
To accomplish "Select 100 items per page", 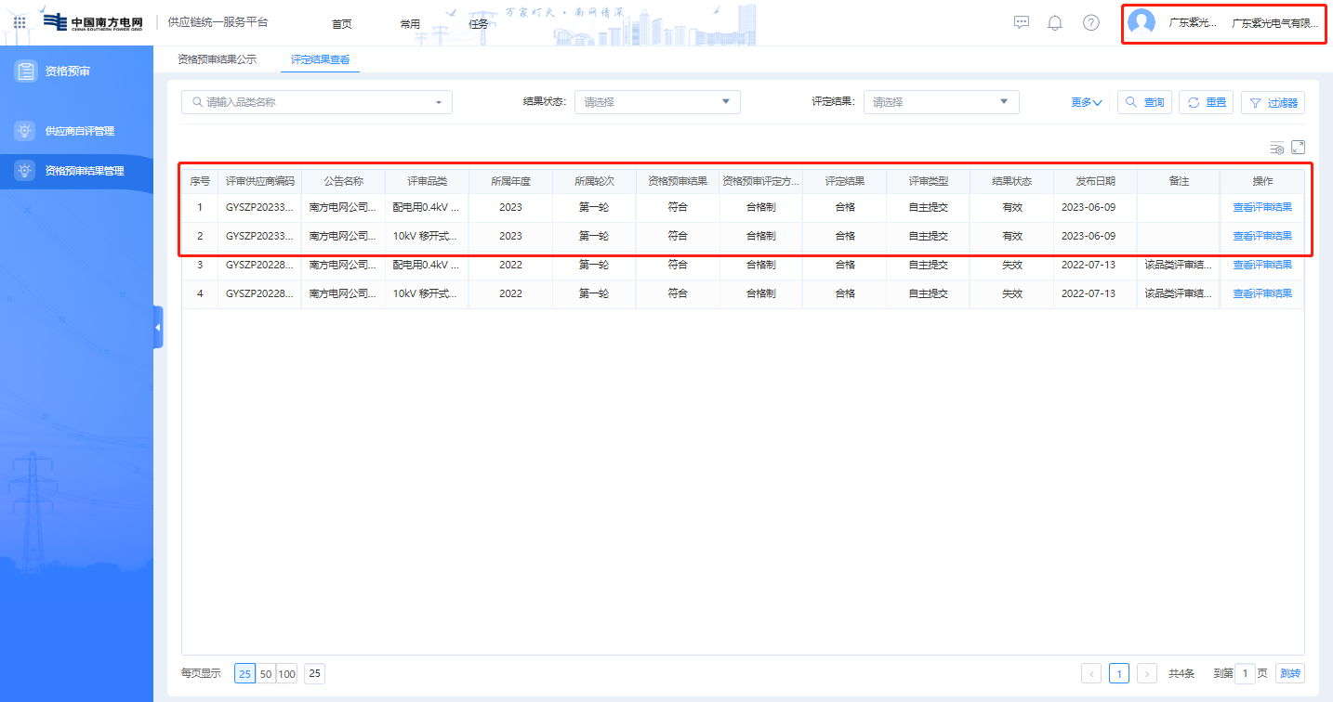I will click(x=286, y=674).
